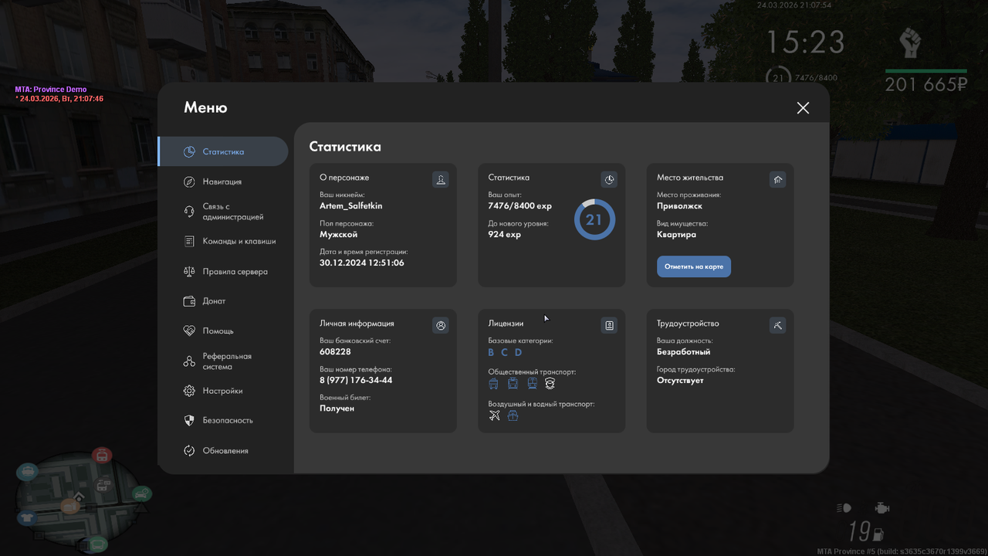Click the check-circle icon beside Обновления
This screenshot has height=556, width=988.
coord(189,450)
